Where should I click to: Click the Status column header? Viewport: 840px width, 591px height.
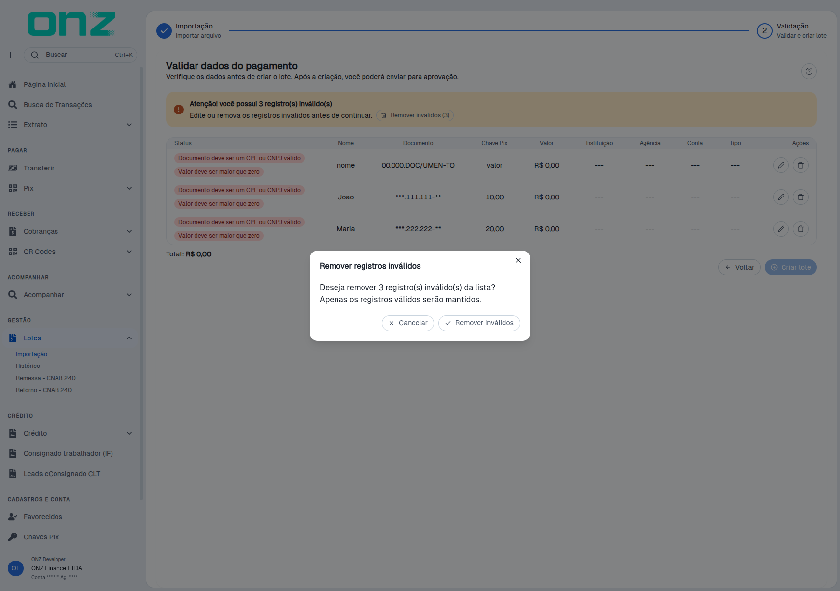(183, 143)
